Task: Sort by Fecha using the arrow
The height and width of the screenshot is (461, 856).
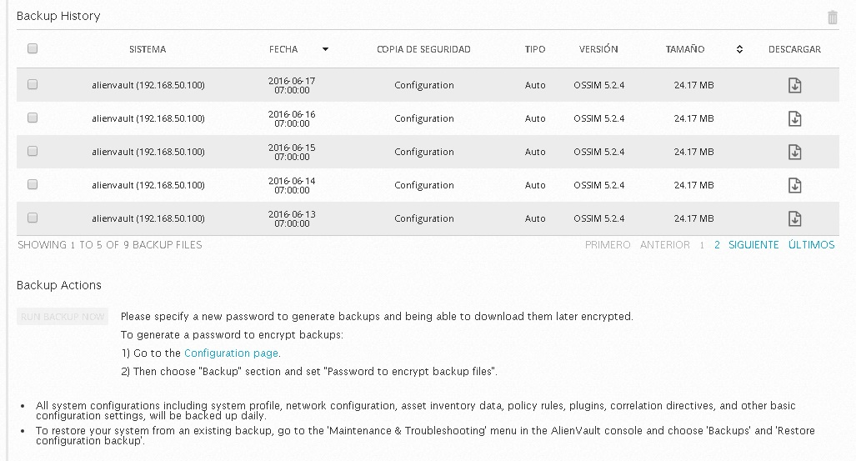Action: [325, 49]
